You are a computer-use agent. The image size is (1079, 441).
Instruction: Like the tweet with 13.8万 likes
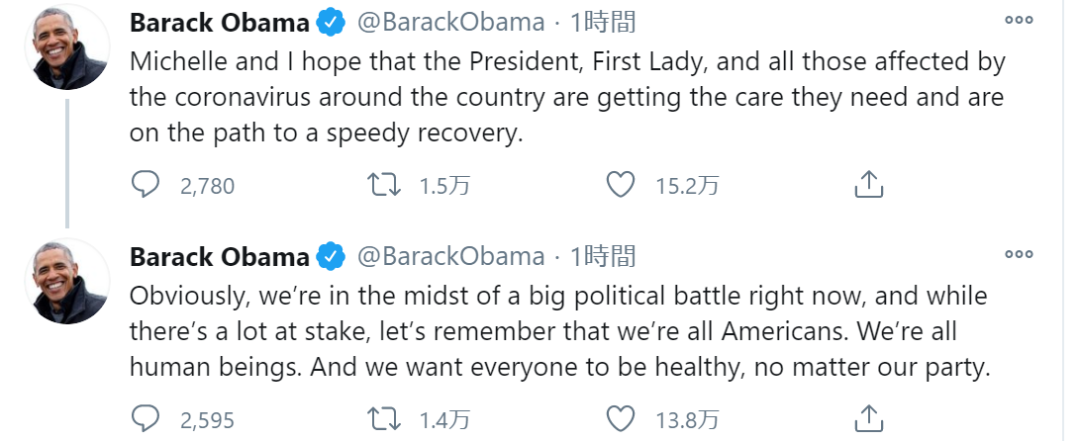click(620, 418)
